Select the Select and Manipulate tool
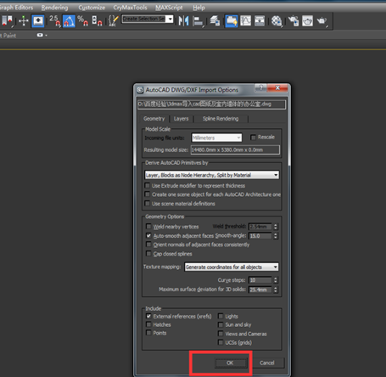Screen dimensions: 386x377 pyautogui.click(x=24, y=21)
